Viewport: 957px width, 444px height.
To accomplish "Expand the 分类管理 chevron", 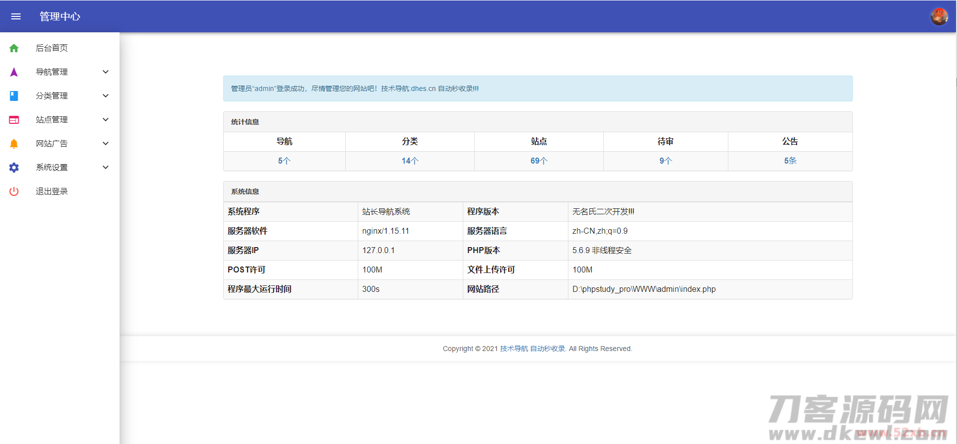I will point(106,96).
